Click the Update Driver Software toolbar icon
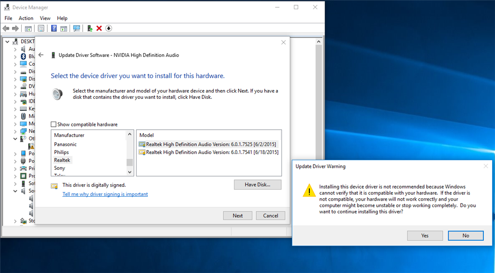 pos(90,28)
